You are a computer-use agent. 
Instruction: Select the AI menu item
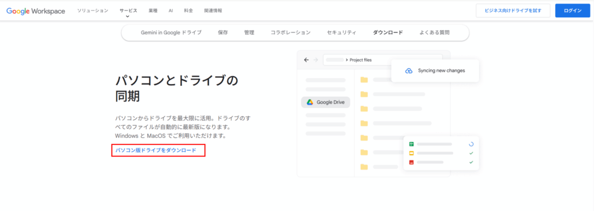pyautogui.click(x=171, y=10)
